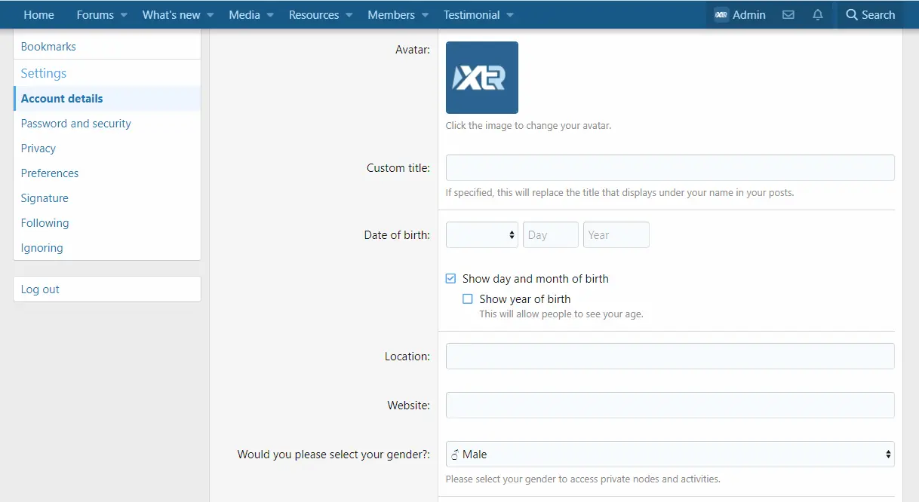Viewport: 919px width, 502px height.
Task: Open the What's new nav item
Action: pos(171,15)
